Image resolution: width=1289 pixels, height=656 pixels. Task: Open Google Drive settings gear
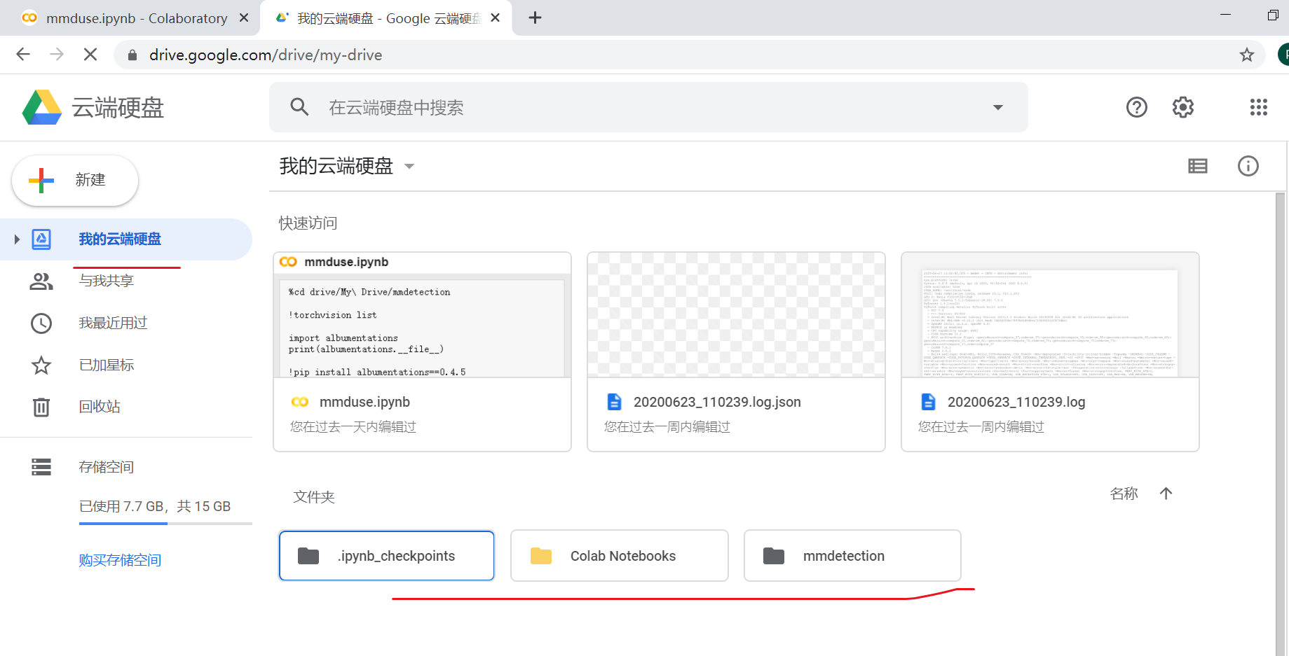click(1182, 106)
